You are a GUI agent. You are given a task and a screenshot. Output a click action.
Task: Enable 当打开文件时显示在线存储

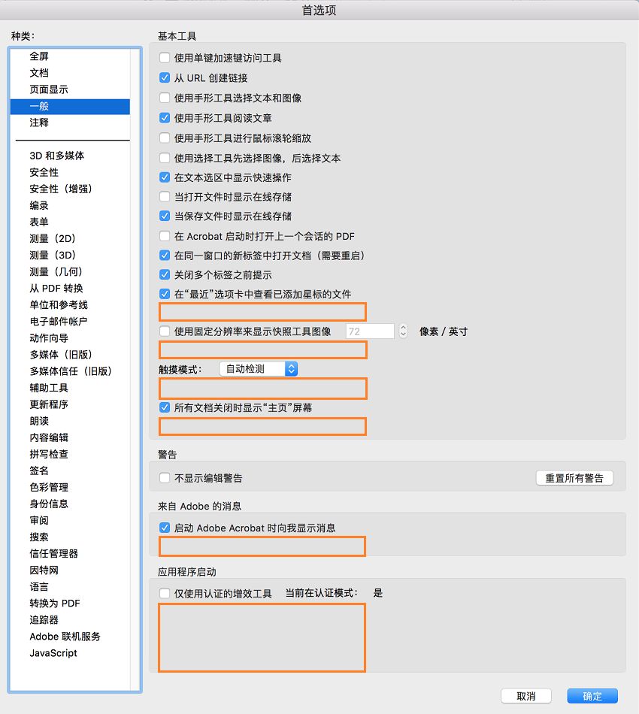click(x=164, y=196)
